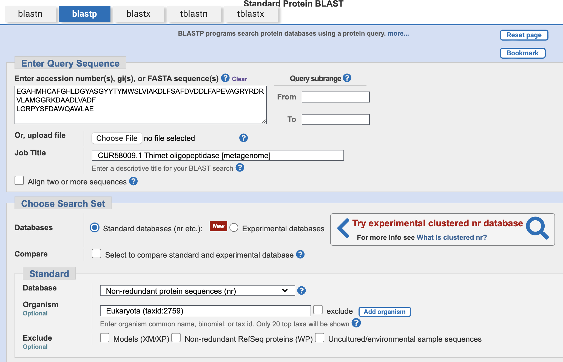Open help icon for Job Title description
Image resolution: width=563 pixels, height=362 pixels.
click(x=240, y=167)
